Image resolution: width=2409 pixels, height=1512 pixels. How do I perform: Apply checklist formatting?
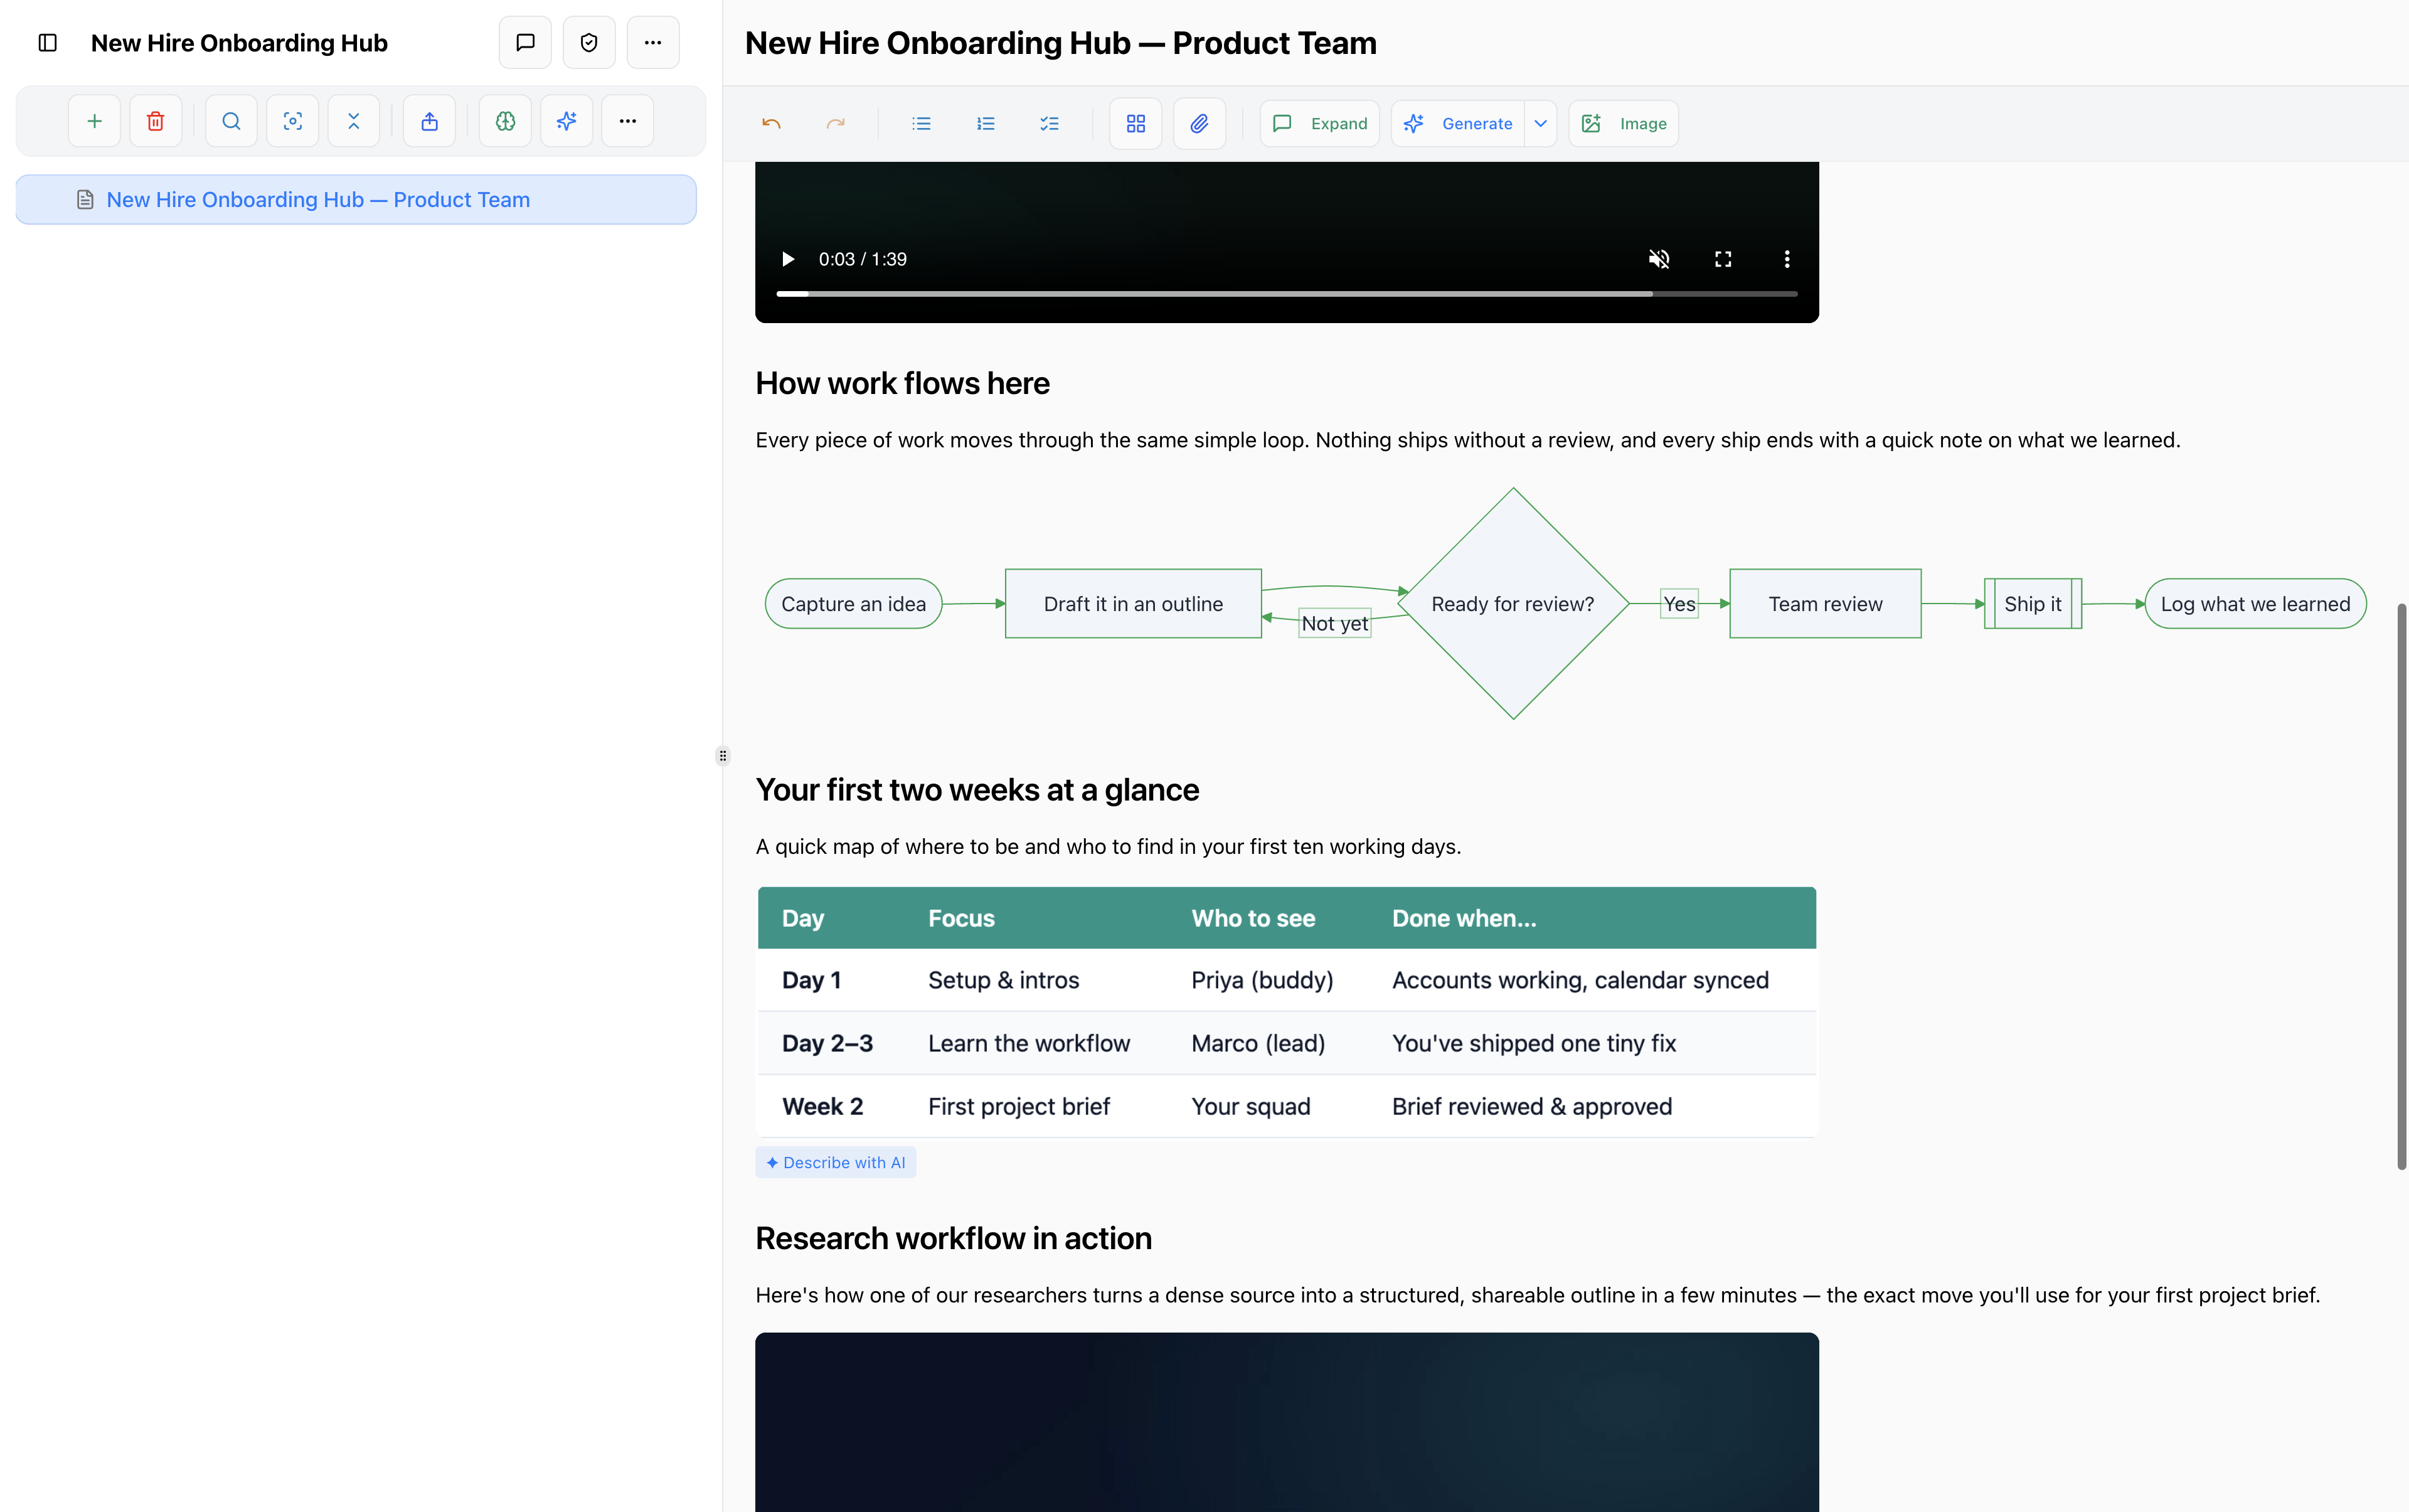click(x=1049, y=123)
